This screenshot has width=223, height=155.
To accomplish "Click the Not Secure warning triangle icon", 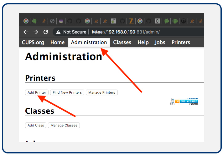I will pyautogui.click(x=58, y=32).
